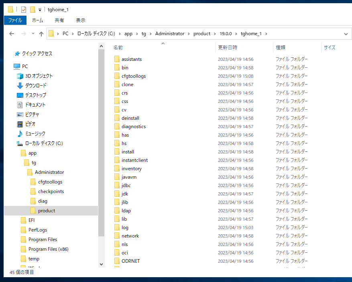Click PC in the address breadcrumb
This screenshot has width=352, height=282.
(65, 34)
